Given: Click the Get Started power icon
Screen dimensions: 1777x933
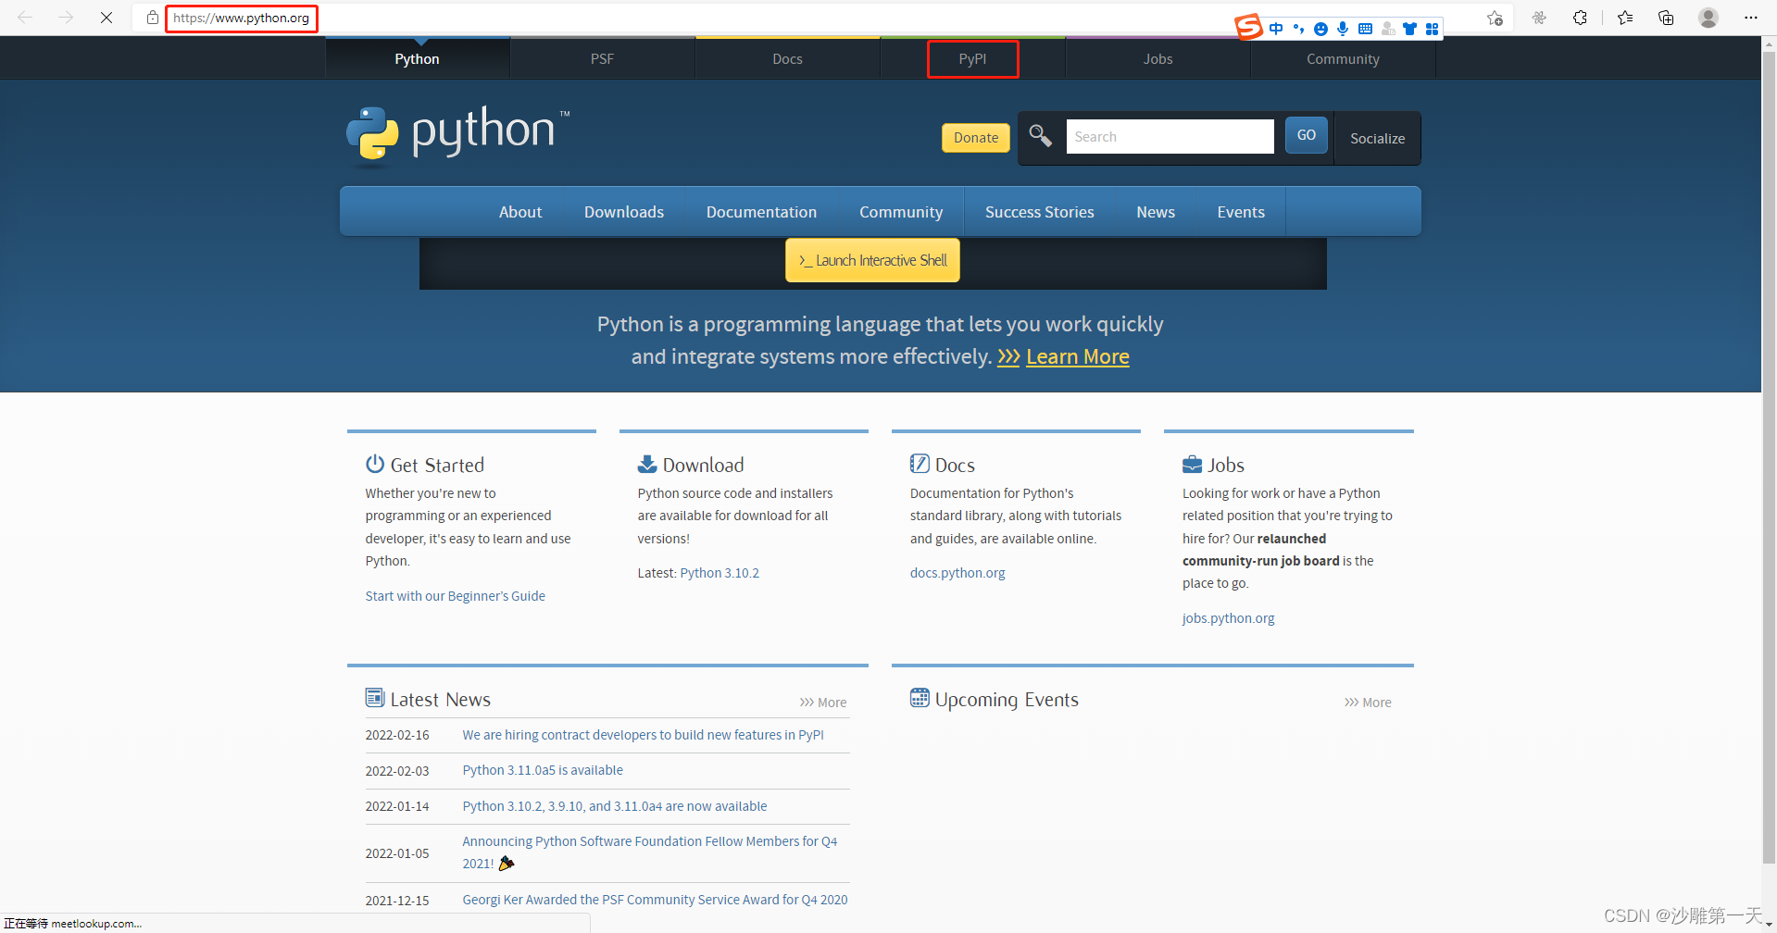Looking at the screenshot, I should point(375,464).
